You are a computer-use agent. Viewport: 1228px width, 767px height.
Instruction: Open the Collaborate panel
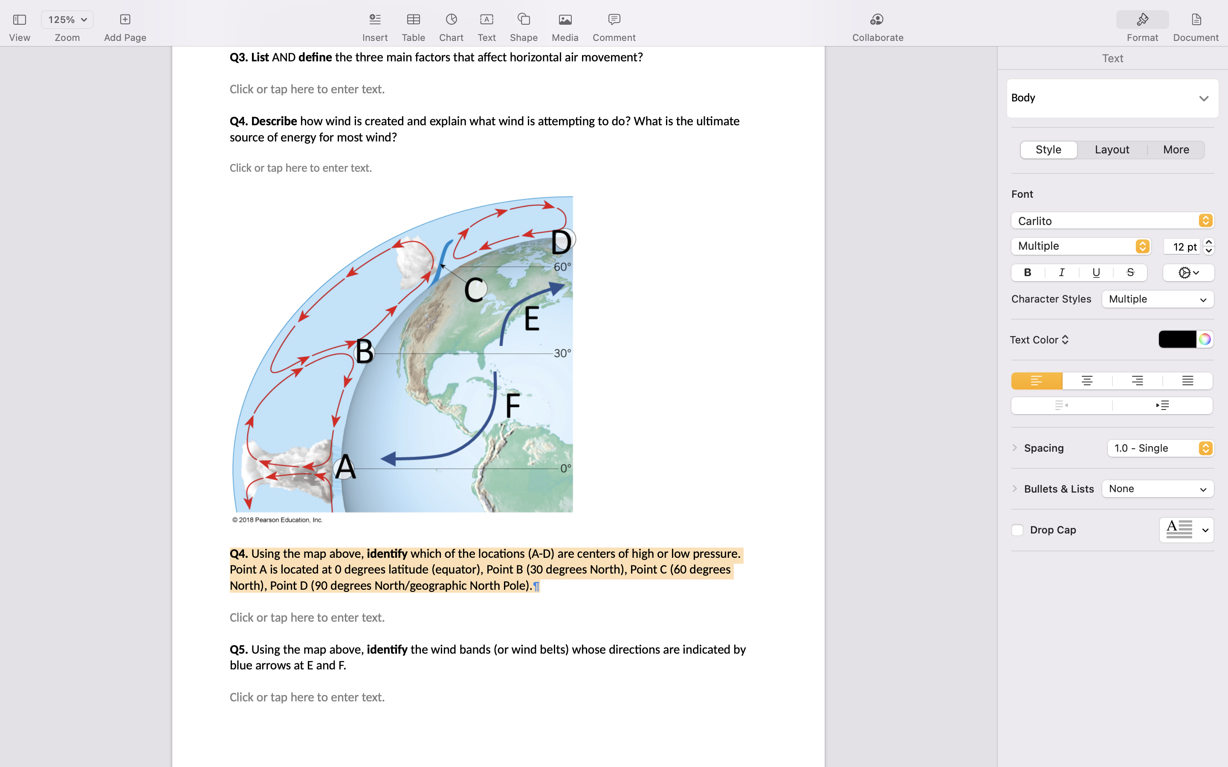877,19
